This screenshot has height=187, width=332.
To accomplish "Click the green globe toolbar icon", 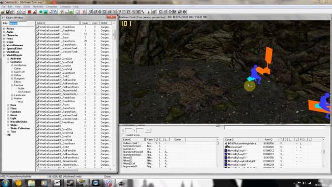I will coord(40,12).
